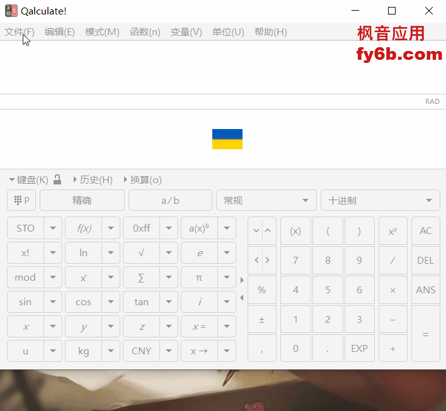Screen dimensions: 446x411
Task: Toggle the keypad lock icon
Action: (57, 179)
